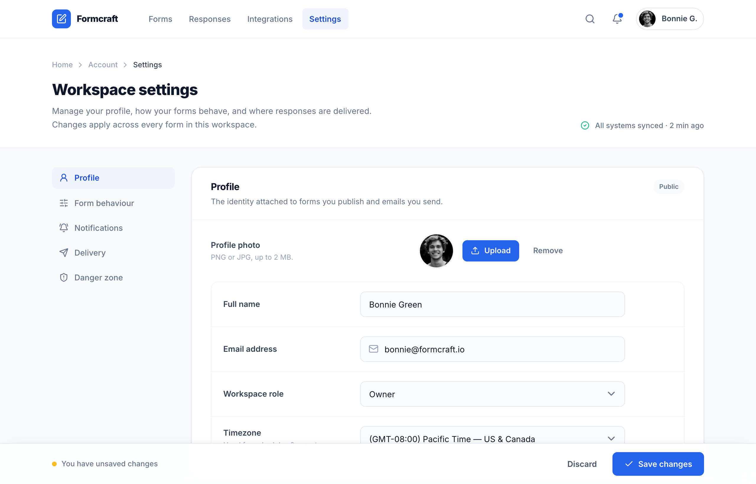Click the 'Workspace settings' heading
Screen dimensions: 756x484
pyautogui.click(x=125, y=90)
